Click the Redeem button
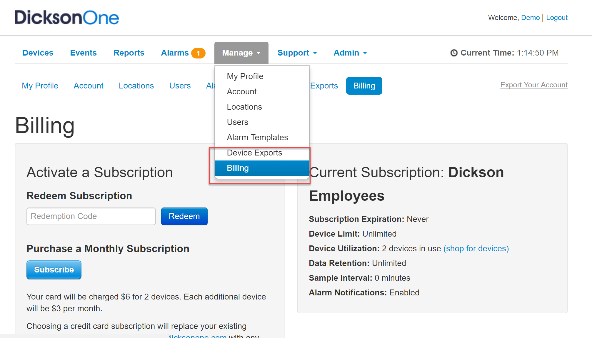 point(184,216)
